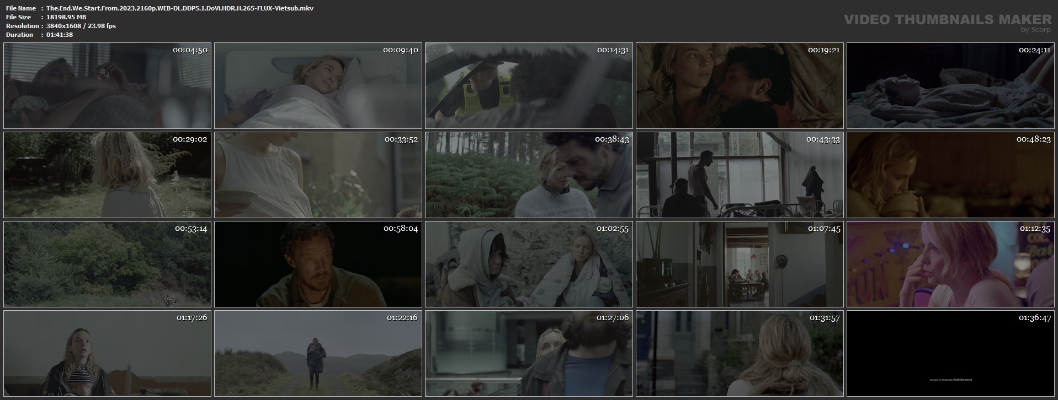Open the thumbnail stamped 00:04:50
Image resolution: width=1058 pixels, height=400 pixels.
[107, 86]
